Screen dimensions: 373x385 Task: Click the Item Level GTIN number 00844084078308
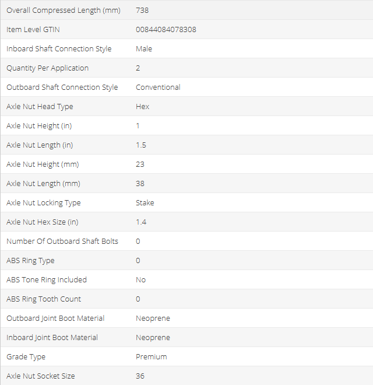(x=166, y=29)
